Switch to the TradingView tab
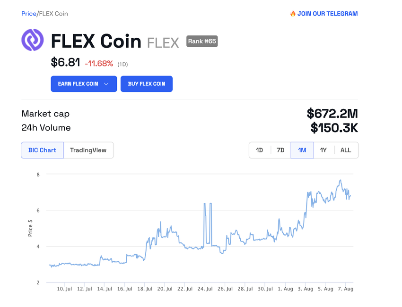 click(x=88, y=150)
